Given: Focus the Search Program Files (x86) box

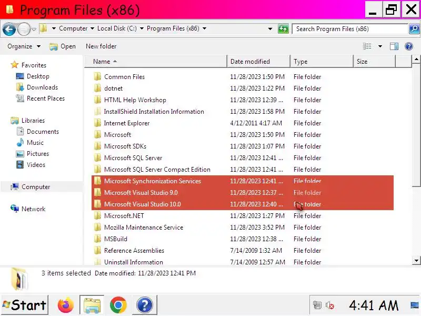Looking at the screenshot, I should click(x=350, y=29).
